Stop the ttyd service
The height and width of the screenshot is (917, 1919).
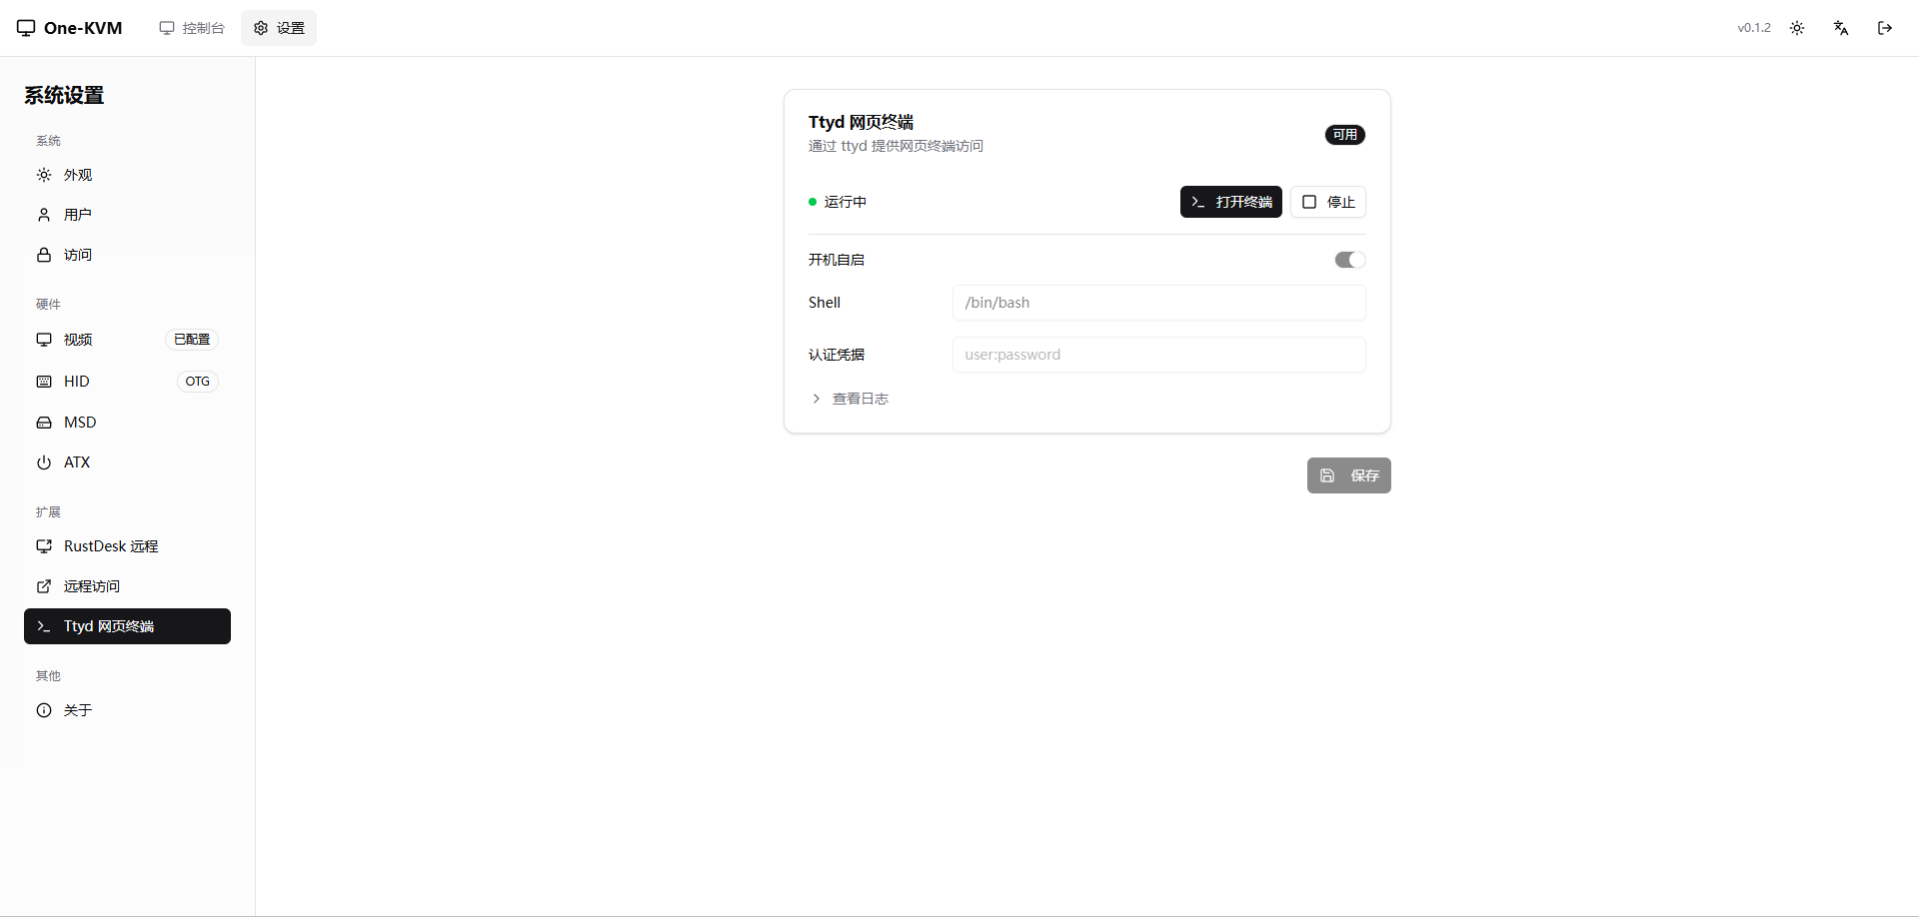1327,202
